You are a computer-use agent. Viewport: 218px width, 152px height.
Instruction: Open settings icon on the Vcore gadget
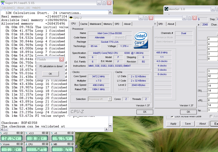click(18, 144)
